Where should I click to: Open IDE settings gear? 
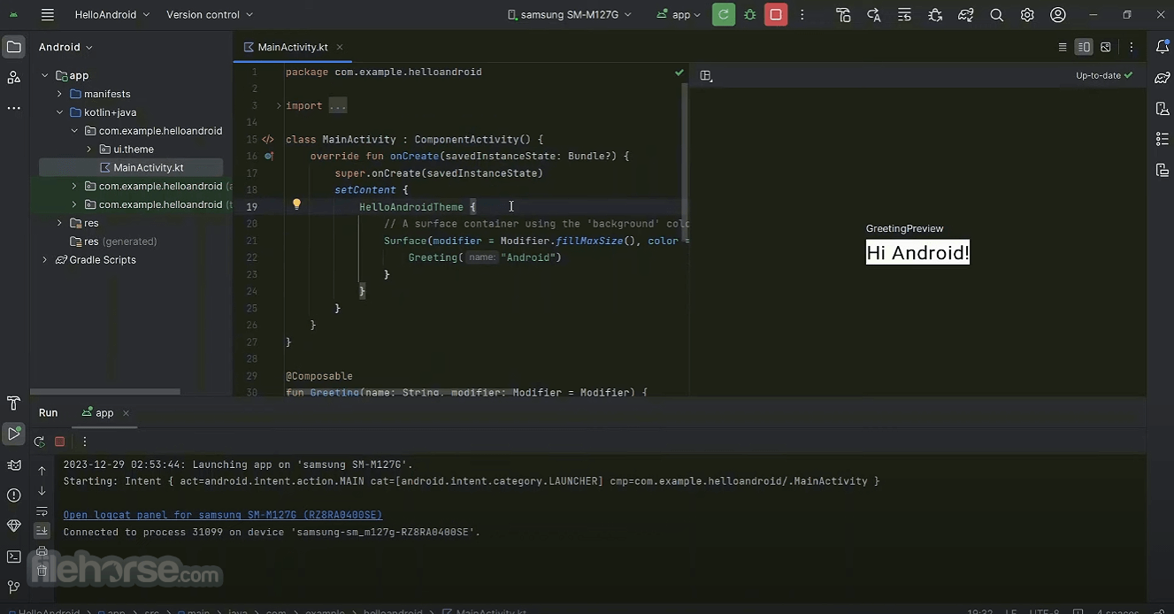[1027, 15]
